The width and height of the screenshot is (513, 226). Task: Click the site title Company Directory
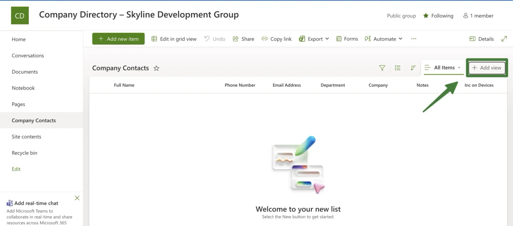click(139, 15)
